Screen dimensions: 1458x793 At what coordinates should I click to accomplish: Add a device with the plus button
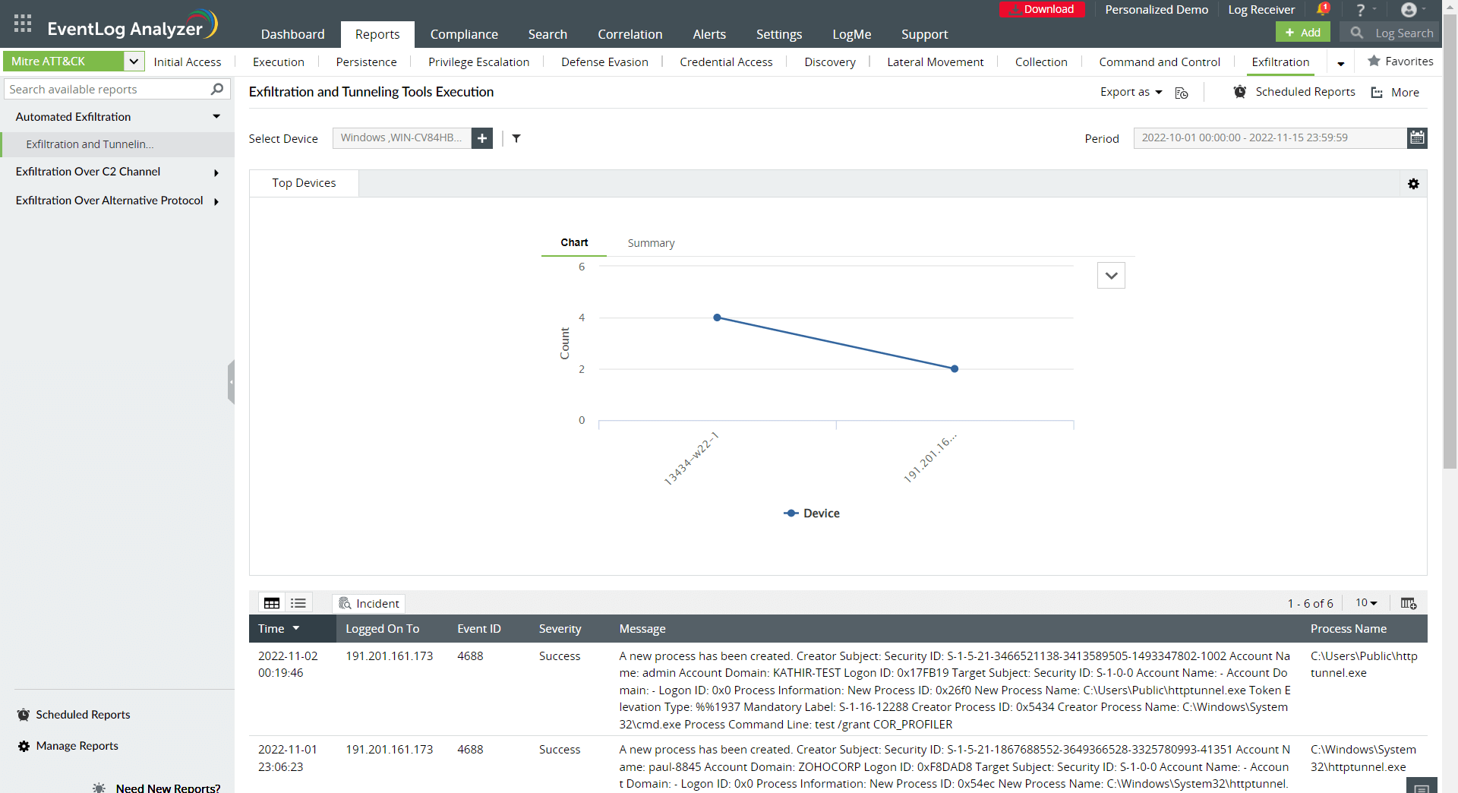482,138
